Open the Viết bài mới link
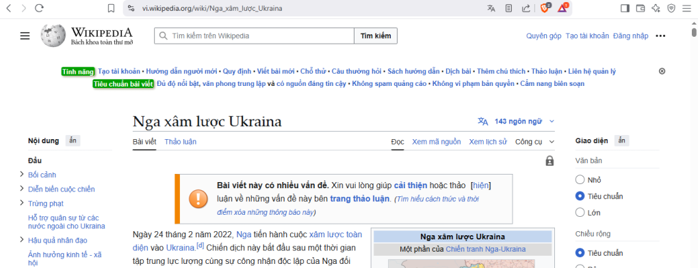The height and width of the screenshot is (268, 698). coord(276,71)
